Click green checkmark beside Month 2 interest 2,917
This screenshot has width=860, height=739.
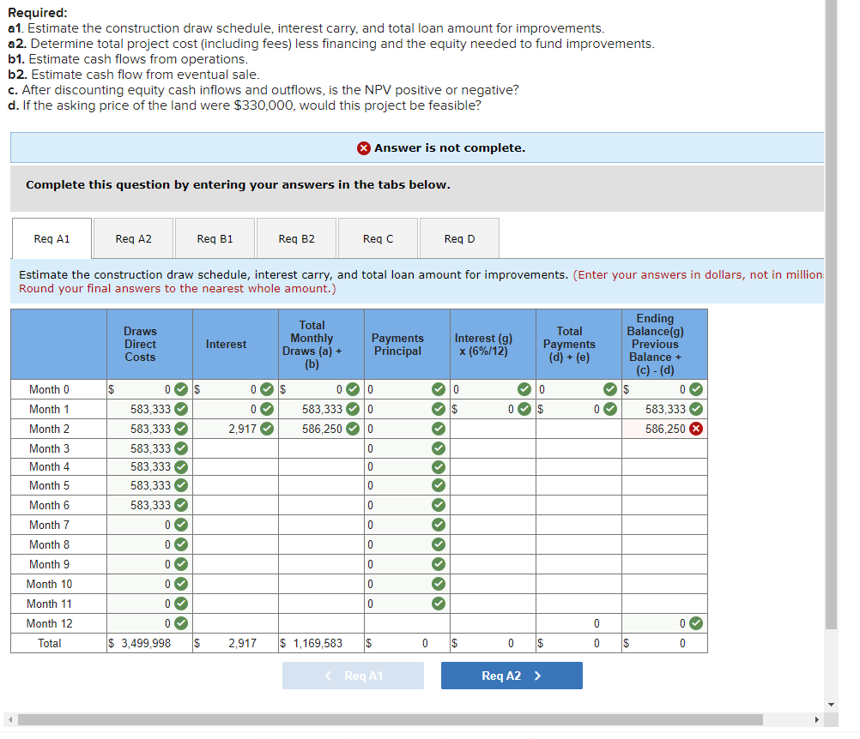267,429
